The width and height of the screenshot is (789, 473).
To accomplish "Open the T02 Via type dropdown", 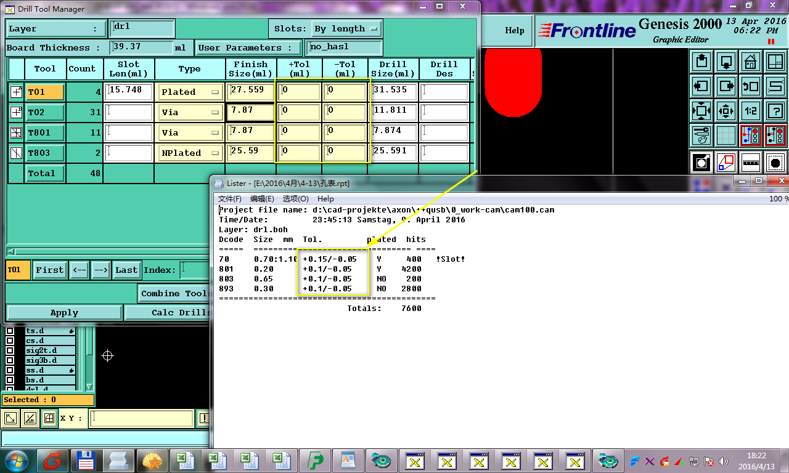I will coord(190,113).
